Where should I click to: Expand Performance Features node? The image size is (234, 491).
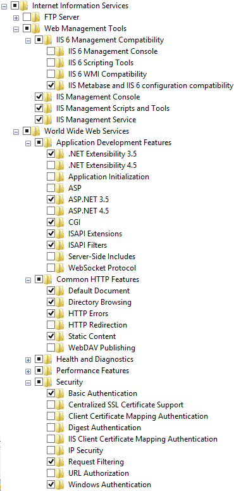[28, 371]
